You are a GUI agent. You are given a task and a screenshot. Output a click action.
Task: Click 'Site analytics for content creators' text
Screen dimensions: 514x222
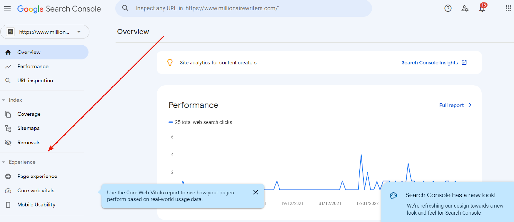pos(218,63)
